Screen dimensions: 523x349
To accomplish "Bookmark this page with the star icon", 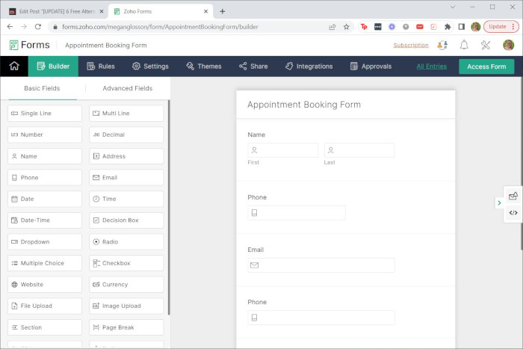I will pyautogui.click(x=346, y=27).
